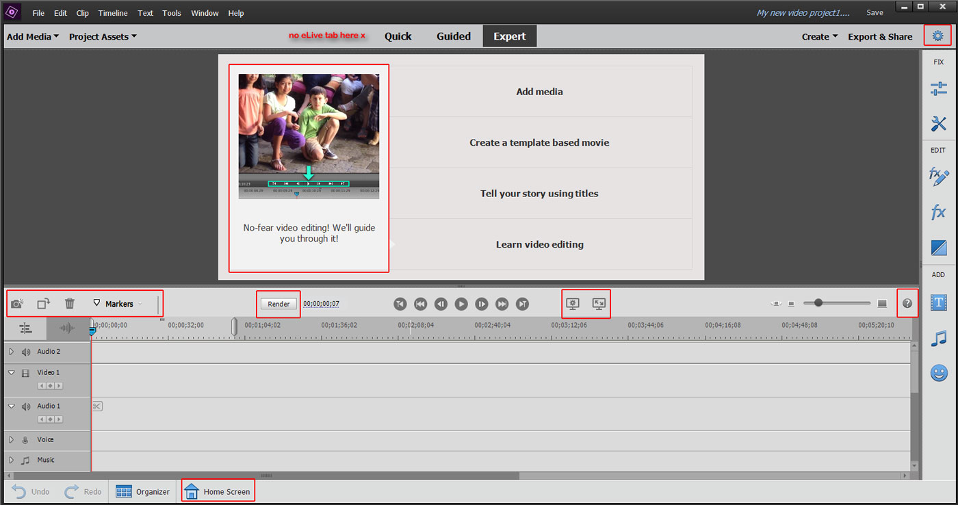Click the Audio 1 add keyframe diamond
The image size is (958, 505).
pyautogui.click(x=50, y=419)
